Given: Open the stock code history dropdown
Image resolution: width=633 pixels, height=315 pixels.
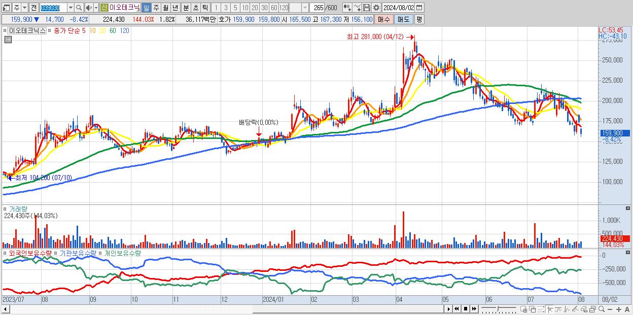Looking at the screenshot, I should coord(71,8).
